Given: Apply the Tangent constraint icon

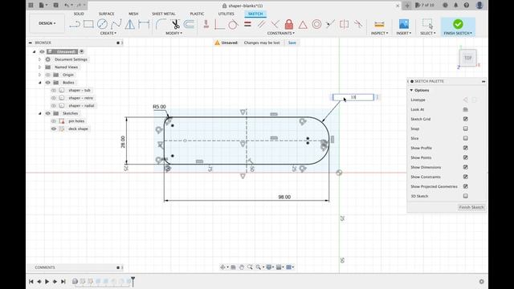Looking at the screenshot, I should point(233,24).
